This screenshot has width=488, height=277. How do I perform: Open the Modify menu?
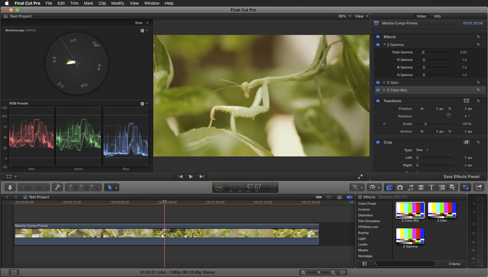click(118, 3)
